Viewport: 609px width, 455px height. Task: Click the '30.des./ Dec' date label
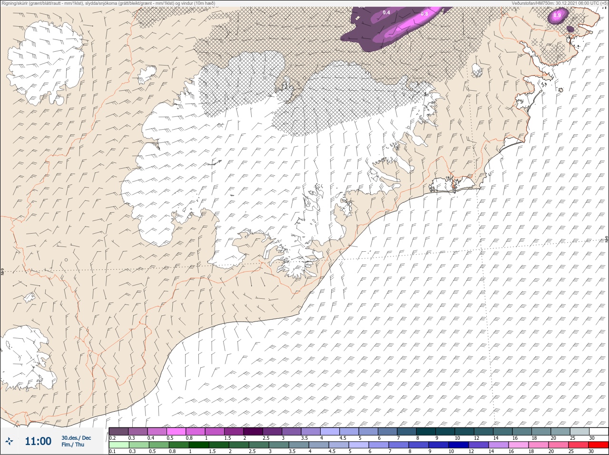[76, 438]
